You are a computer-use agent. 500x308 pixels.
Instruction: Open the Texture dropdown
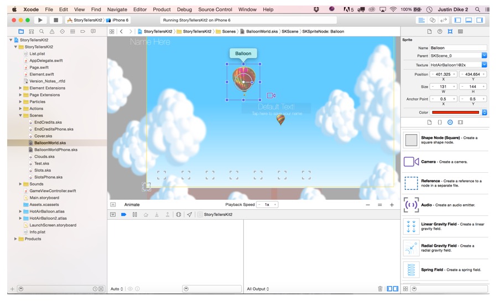click(484, 65)
